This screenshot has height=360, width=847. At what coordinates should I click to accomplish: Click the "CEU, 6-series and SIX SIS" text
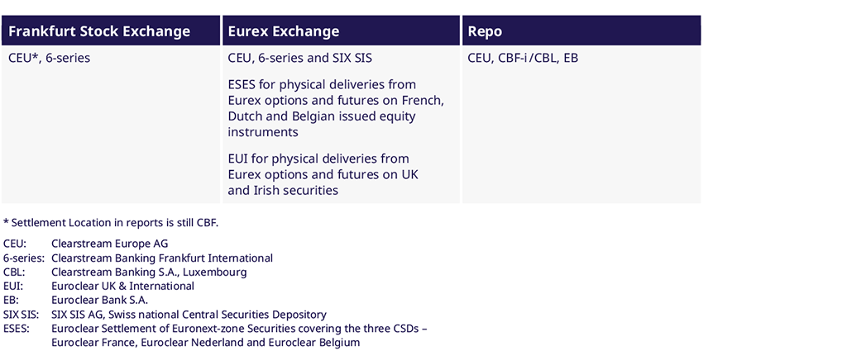pos(305,59)
